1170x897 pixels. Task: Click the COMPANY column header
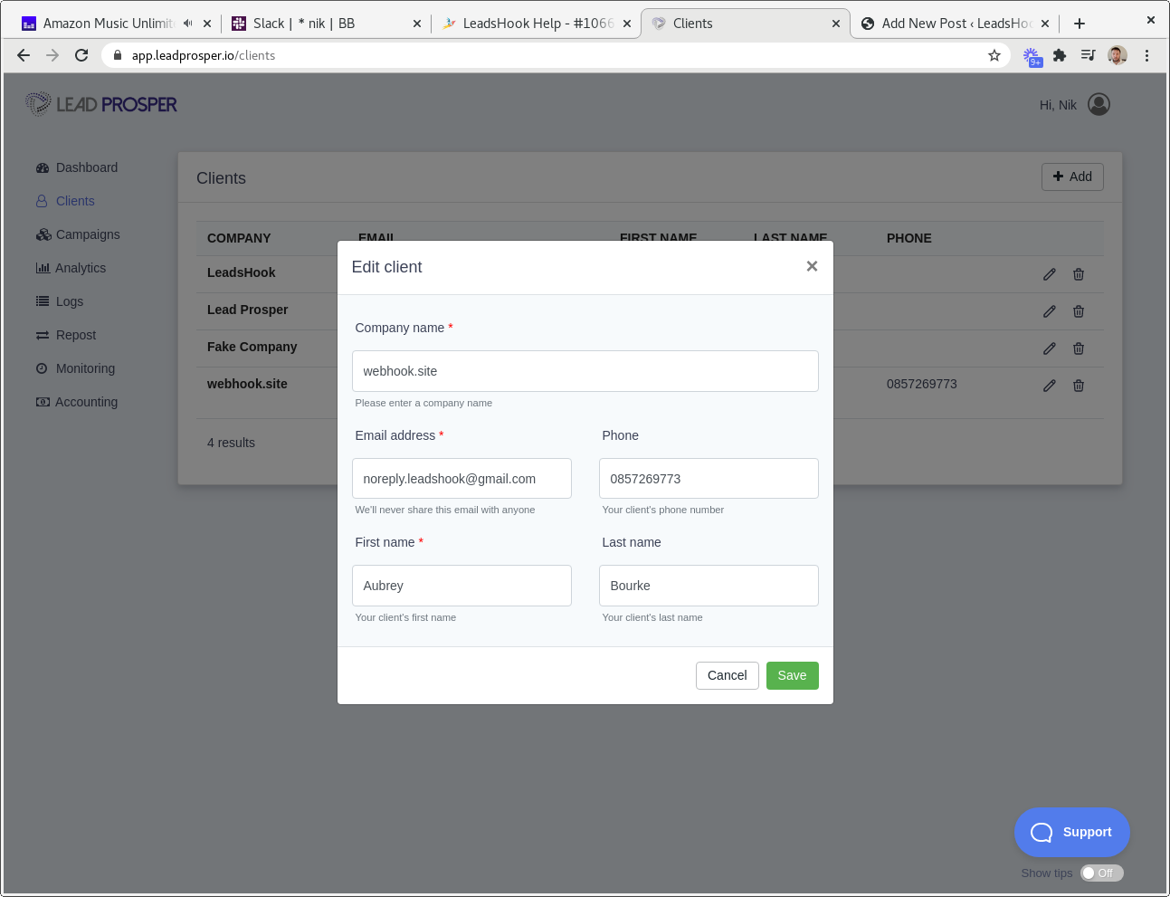pos(239,238)
